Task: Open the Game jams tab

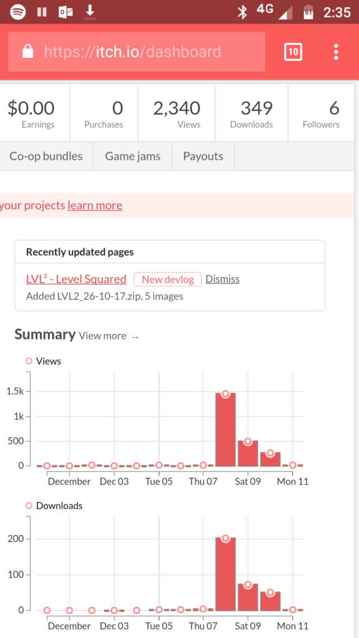Action: pyautogui.click(x=133, y=156)
